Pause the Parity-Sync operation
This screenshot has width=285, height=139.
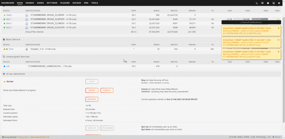(x=92, y=90)
